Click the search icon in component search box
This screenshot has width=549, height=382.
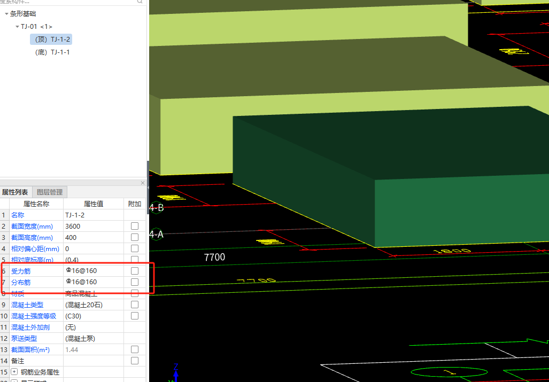pyautogui.click(x=140, y=2)
